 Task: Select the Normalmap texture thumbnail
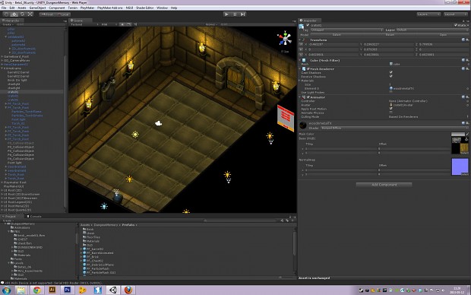click(460, 167)
